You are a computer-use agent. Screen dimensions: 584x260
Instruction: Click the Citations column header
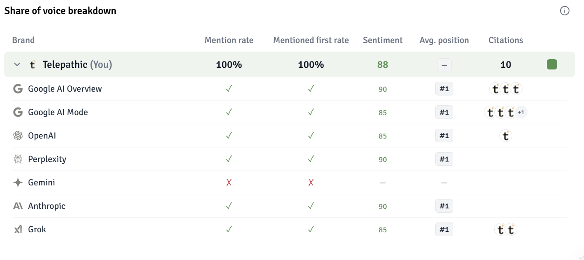point(506,40)
